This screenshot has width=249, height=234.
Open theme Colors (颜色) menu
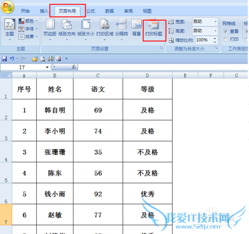[28, 21]
